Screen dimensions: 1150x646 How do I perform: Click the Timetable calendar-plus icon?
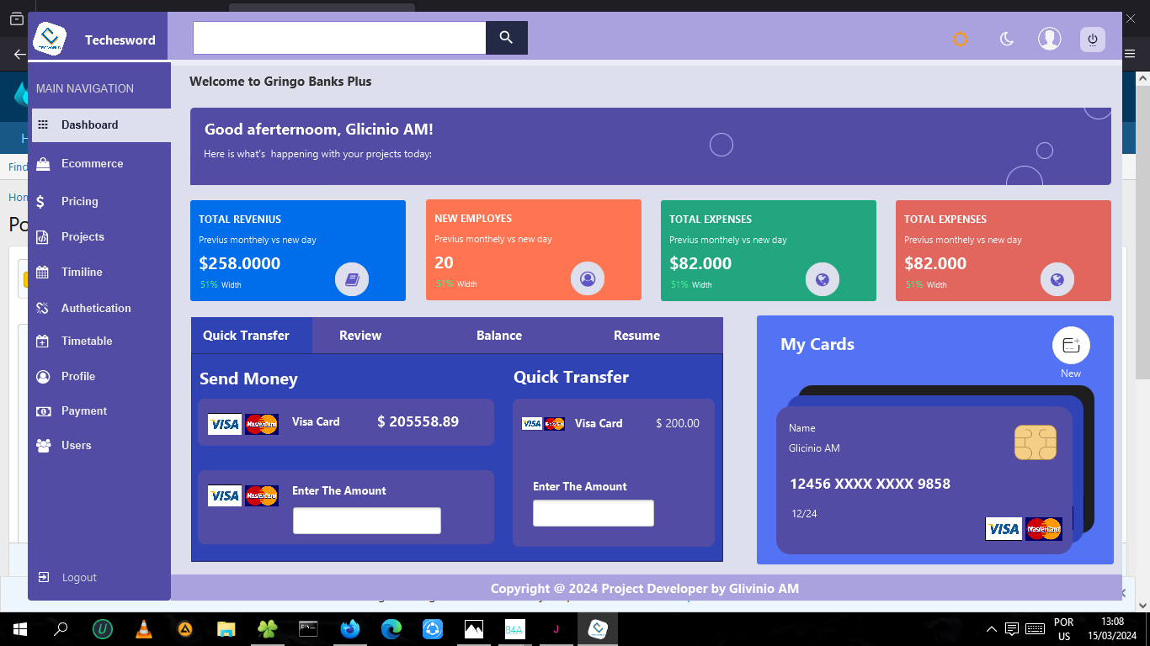(43, 342)
